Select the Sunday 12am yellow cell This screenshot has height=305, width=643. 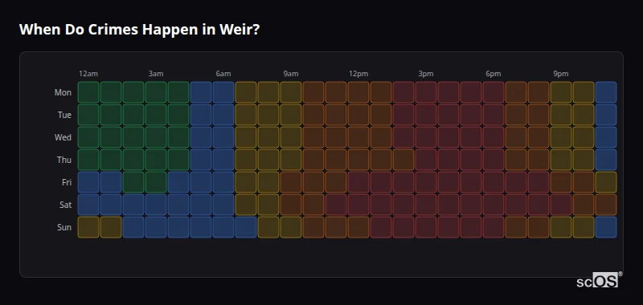(x=88, y=227)
